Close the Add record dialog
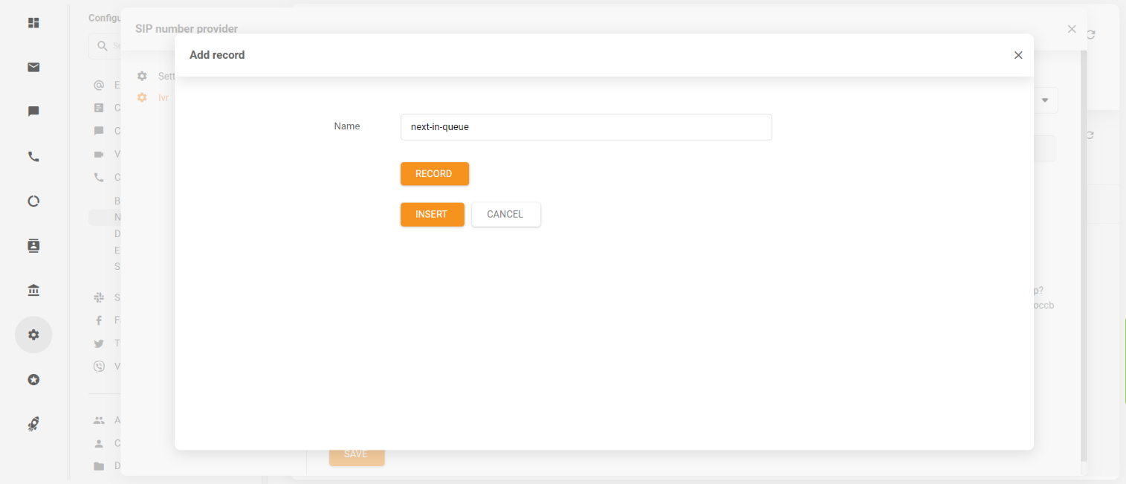This screenshot has height=484, width=1126. [1018, 55]
